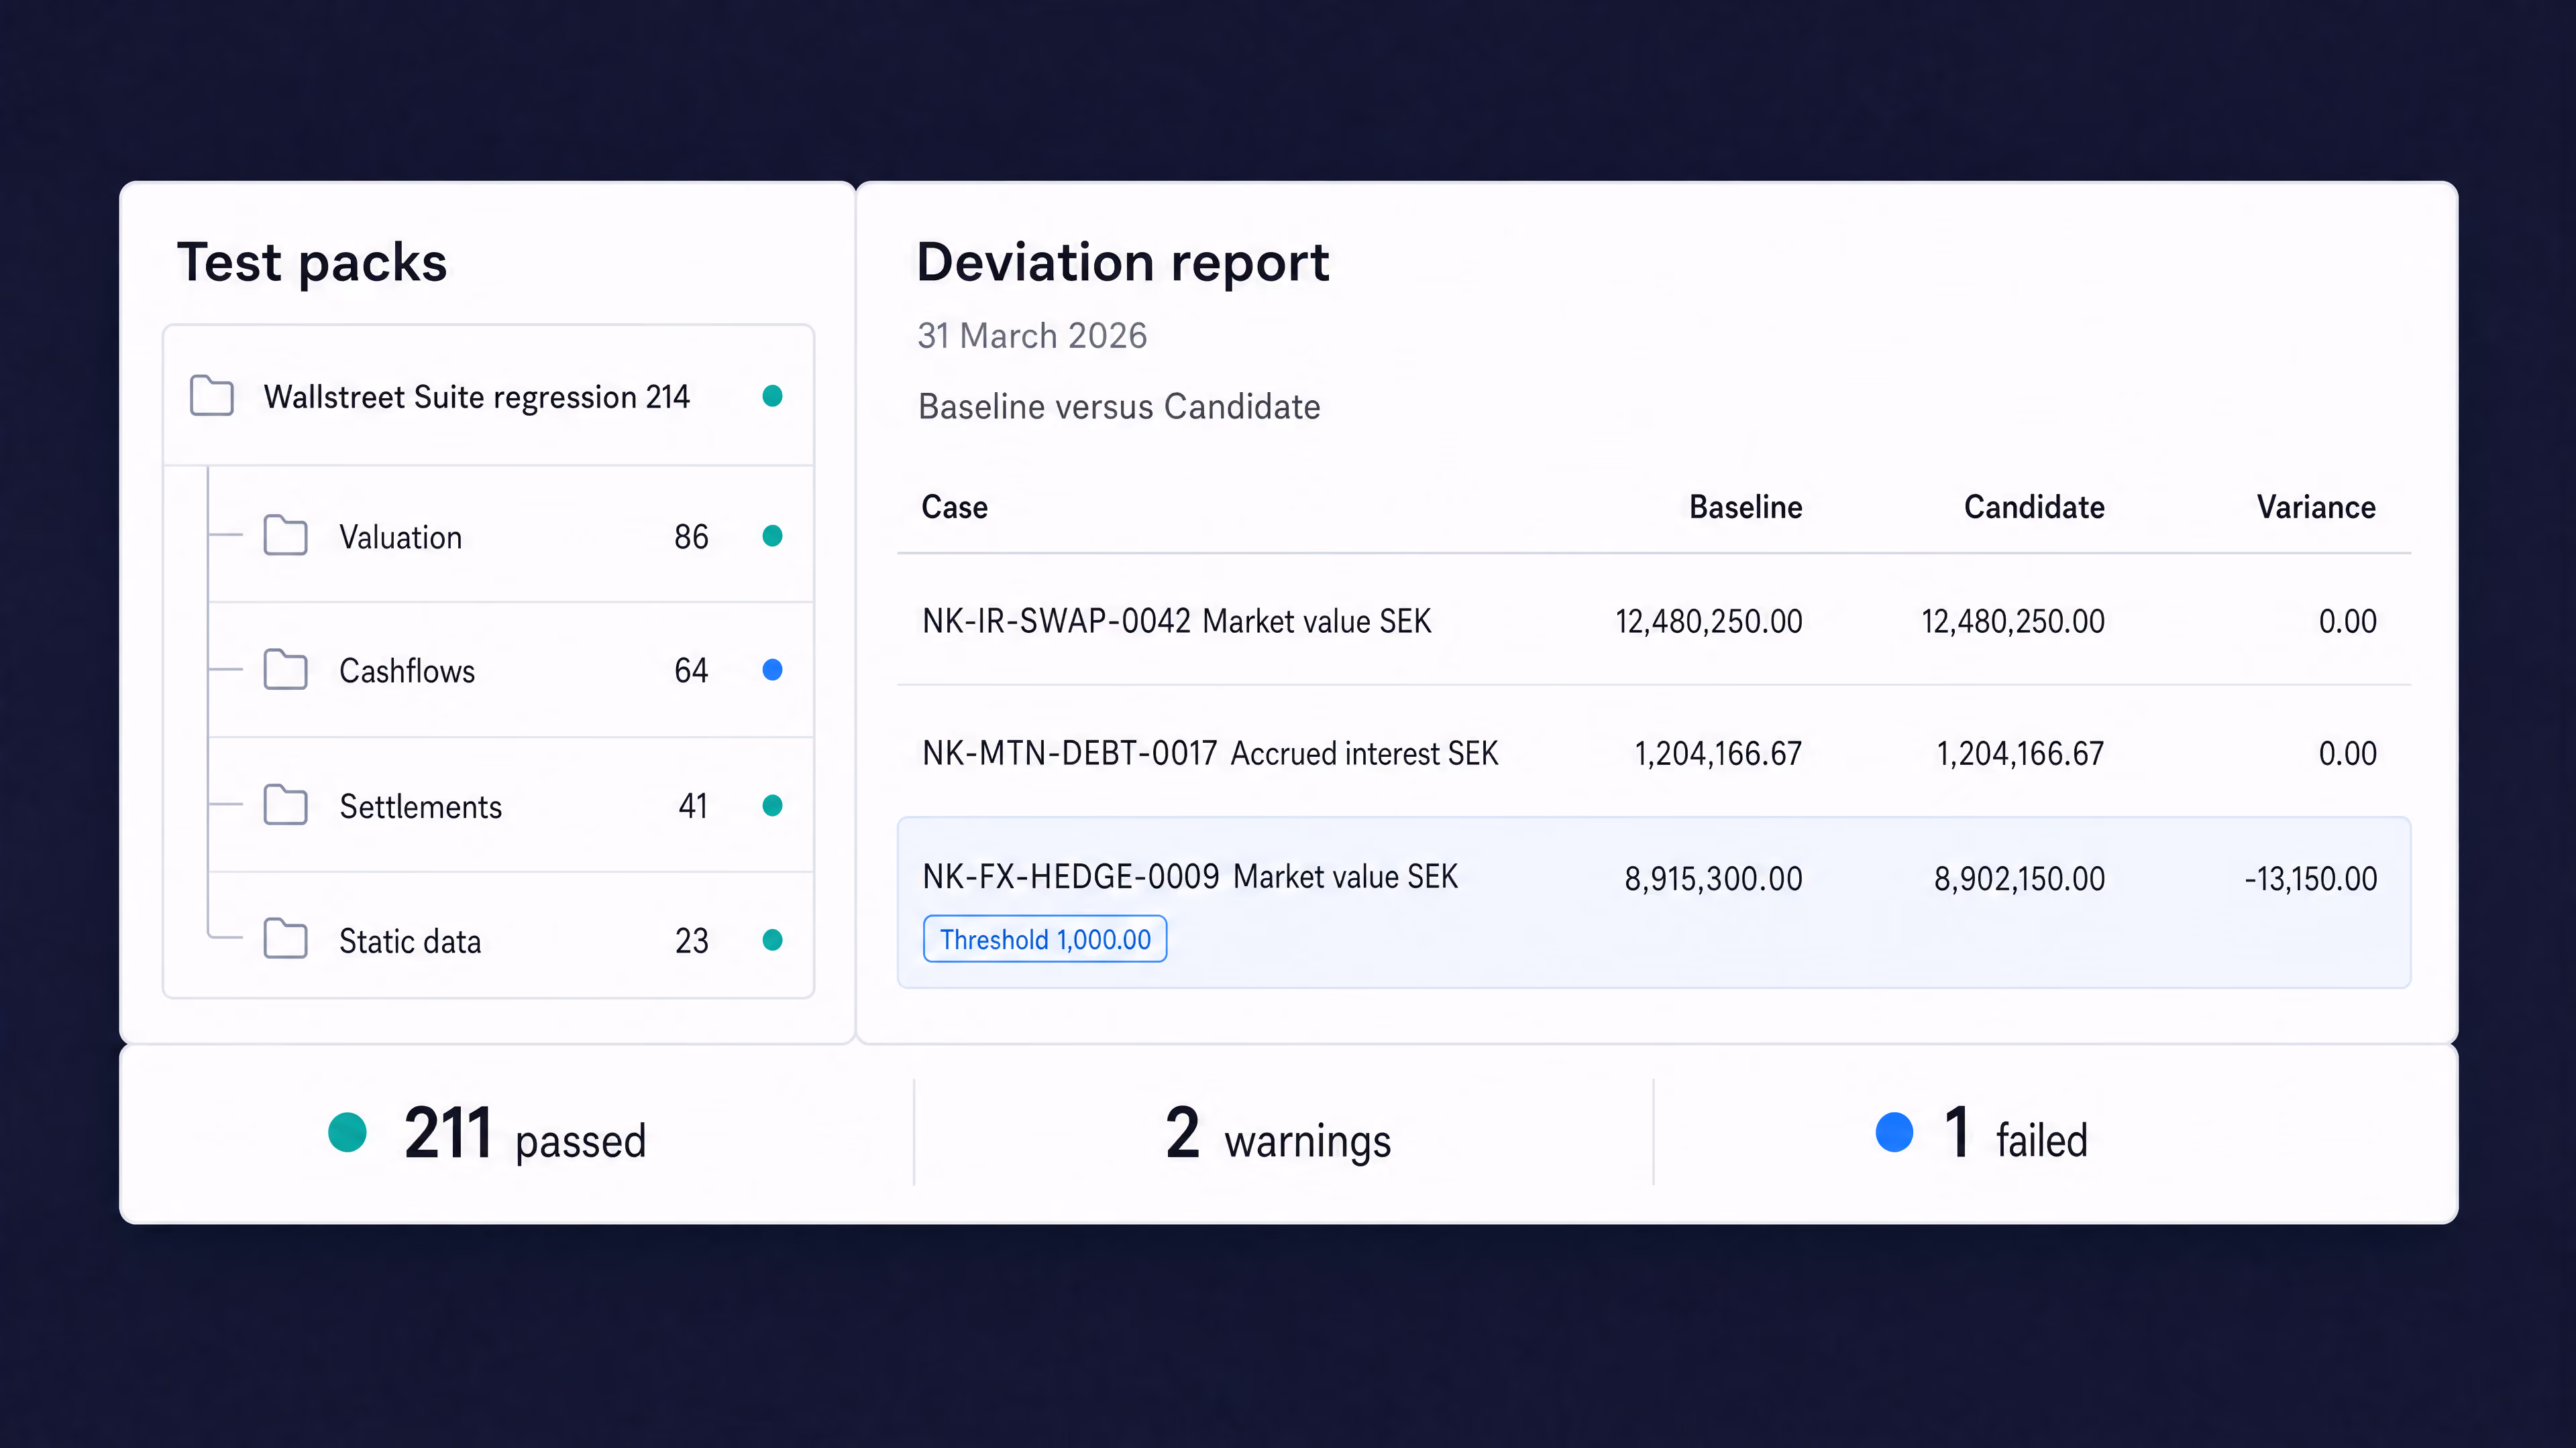
Task: Click the green status dot for Settlements
Action: (772, 805)
